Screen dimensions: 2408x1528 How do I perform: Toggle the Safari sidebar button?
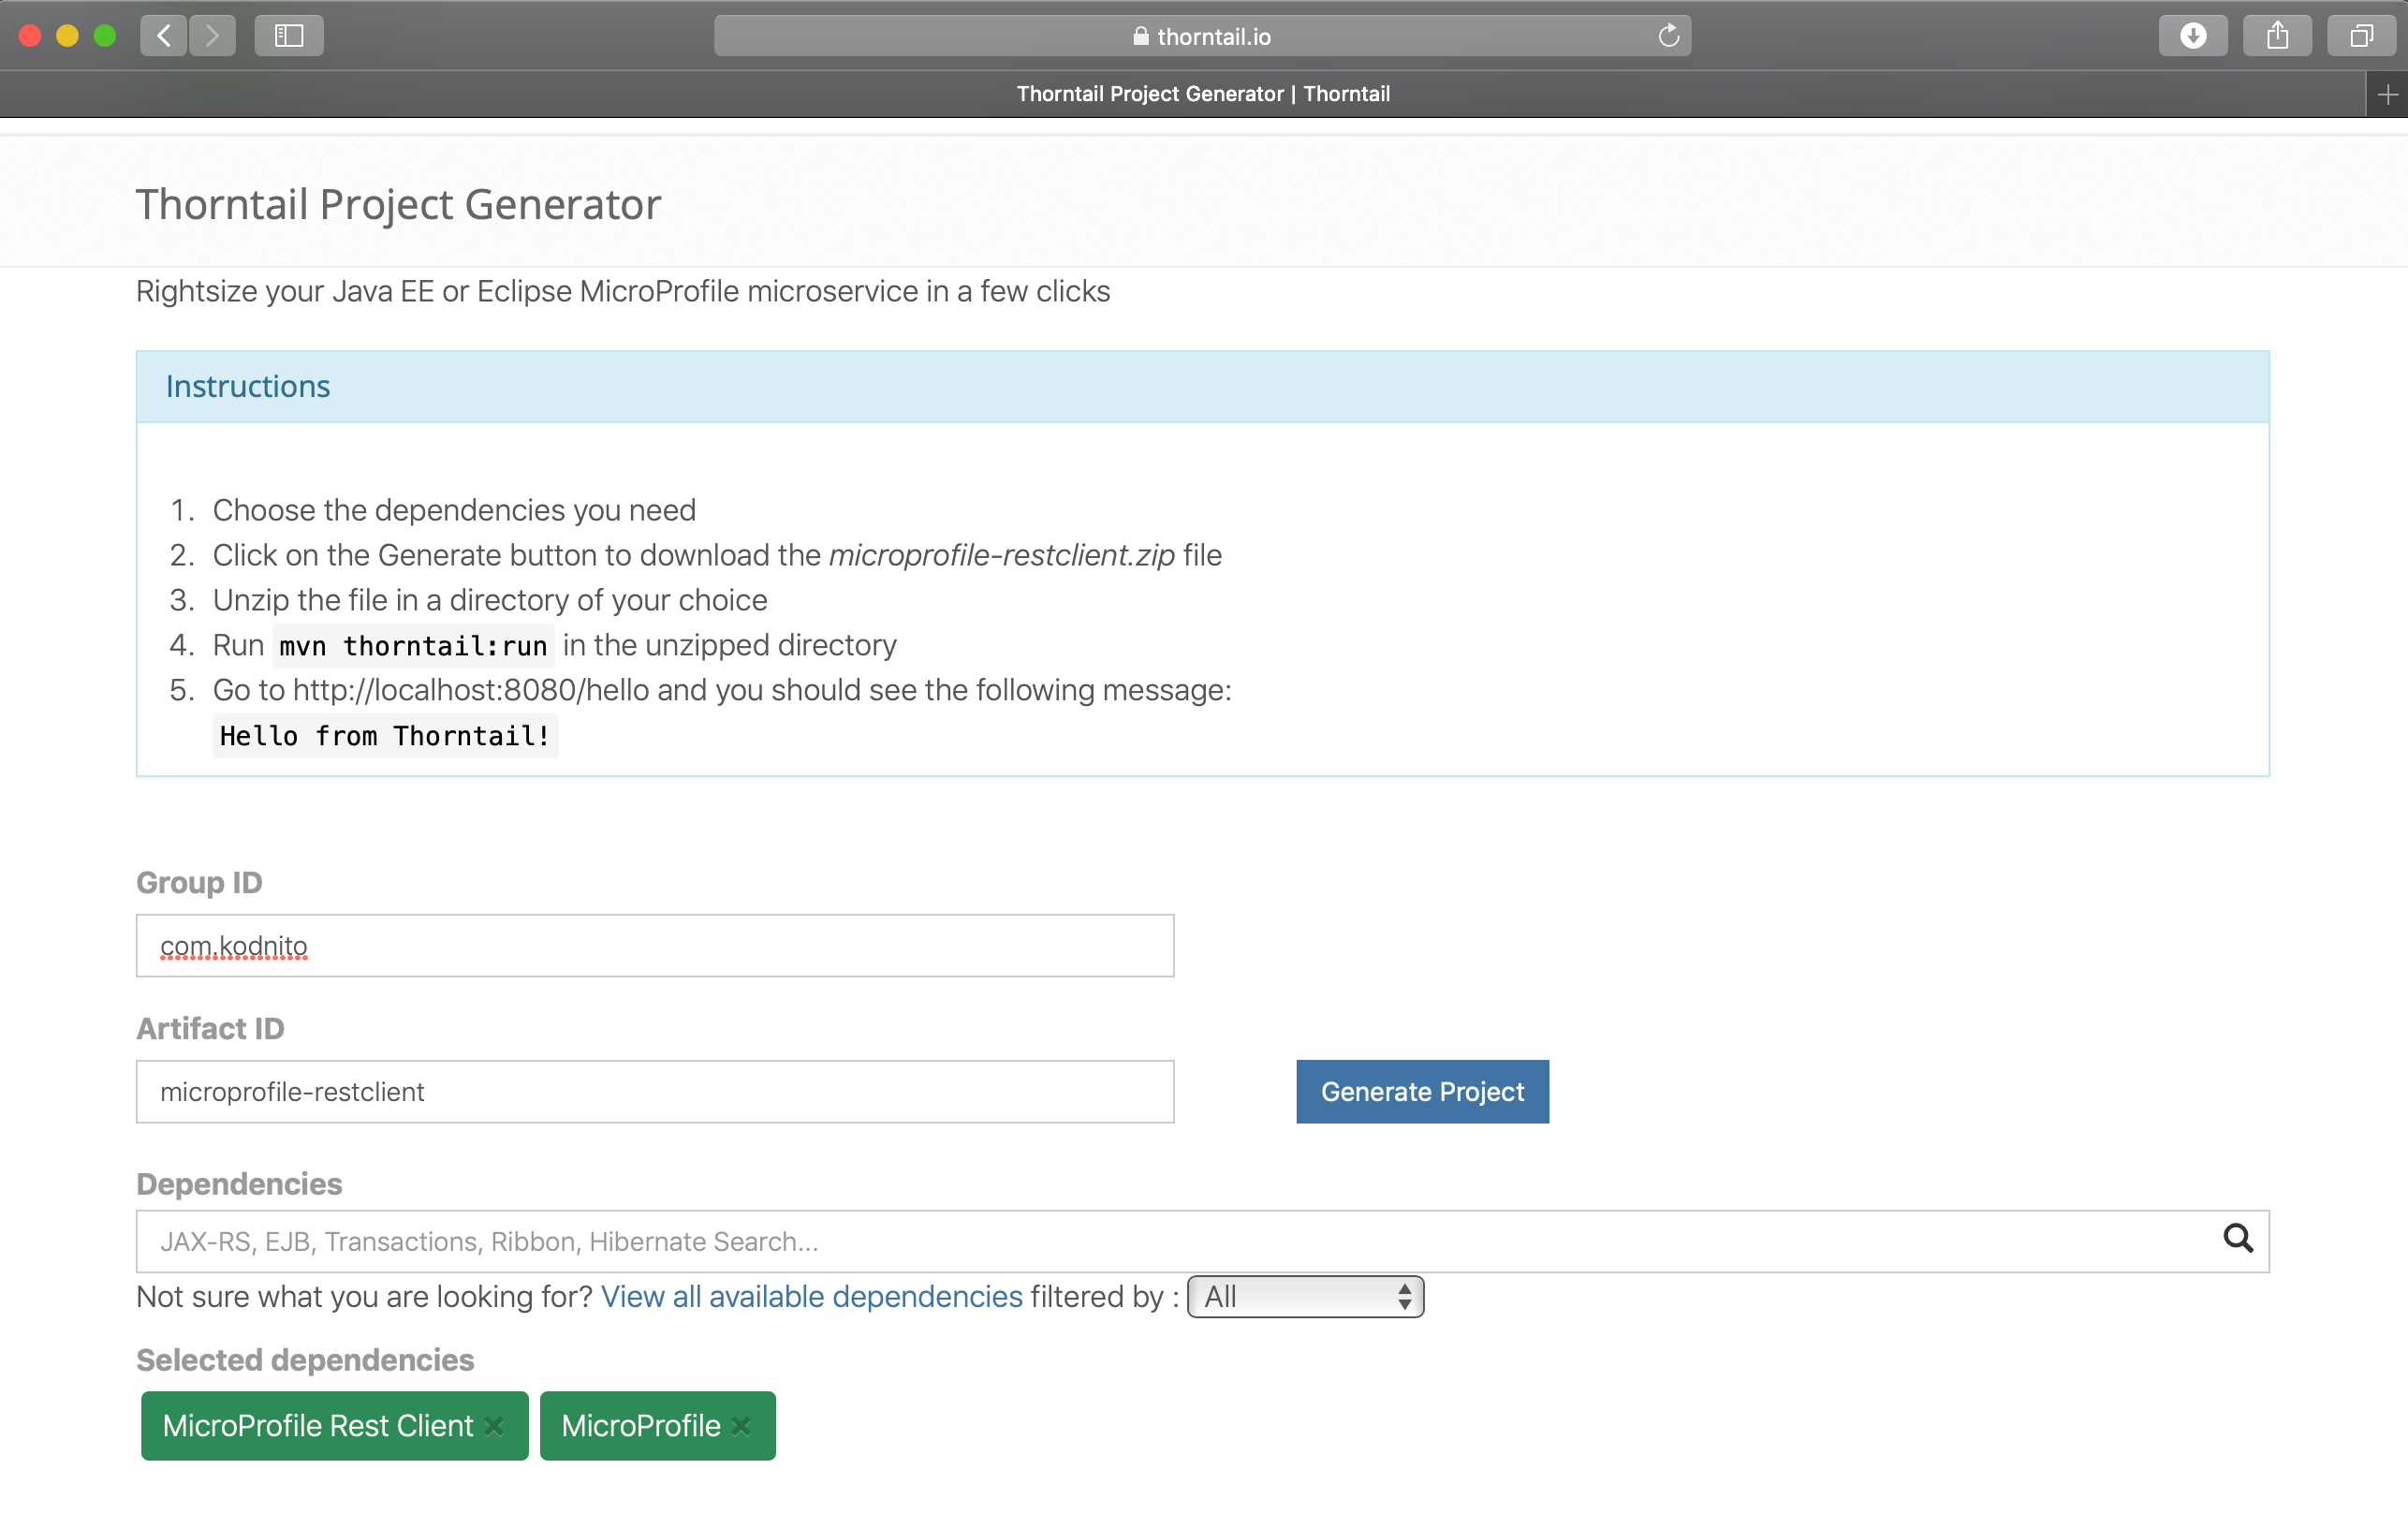tap(289, 36)
